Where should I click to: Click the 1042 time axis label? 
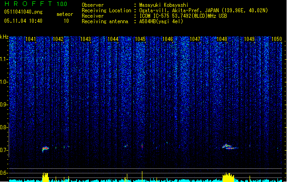(x=58, y=39)
